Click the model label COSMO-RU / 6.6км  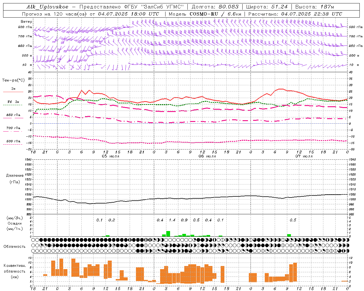pyautogui.click(x=216, y=14)
